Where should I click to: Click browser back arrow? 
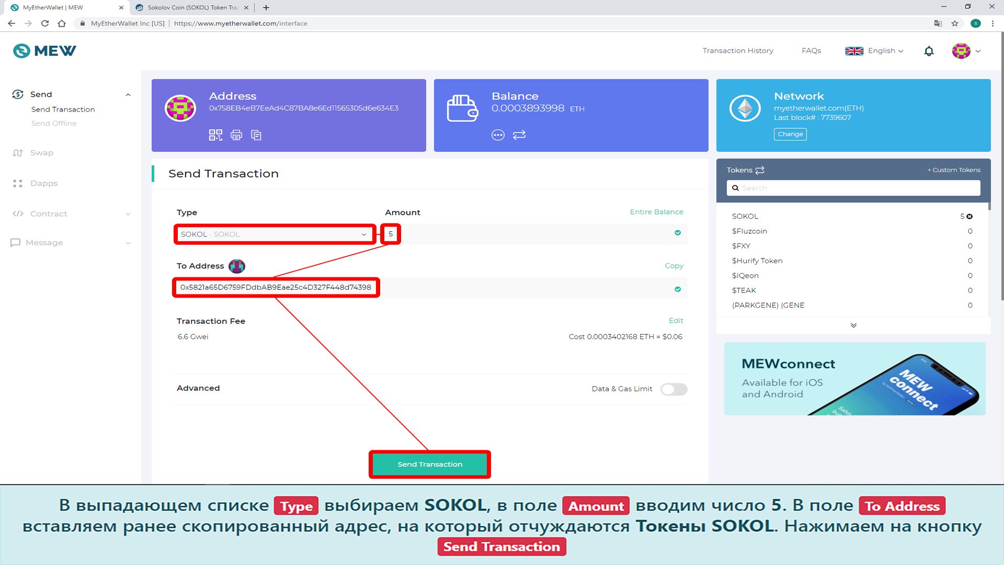pos(12,24)
